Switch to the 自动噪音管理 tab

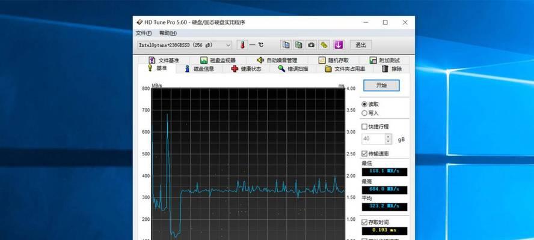277,60
